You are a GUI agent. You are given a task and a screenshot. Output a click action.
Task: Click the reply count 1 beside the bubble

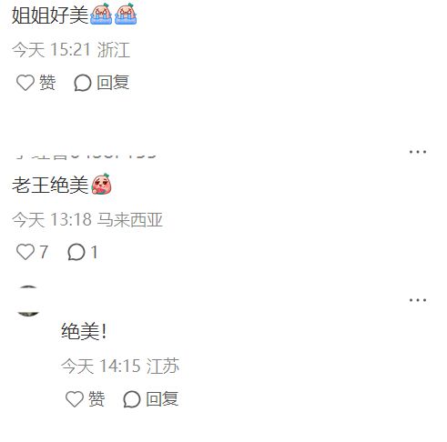click(95, 252)
